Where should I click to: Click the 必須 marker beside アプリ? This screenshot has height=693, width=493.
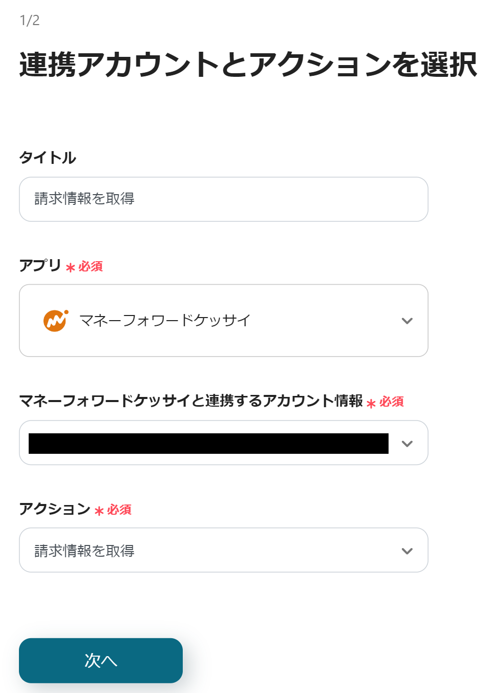click(x=91, y=267)
